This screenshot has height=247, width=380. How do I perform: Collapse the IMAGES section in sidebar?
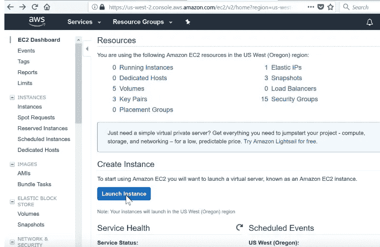[12, 165]
